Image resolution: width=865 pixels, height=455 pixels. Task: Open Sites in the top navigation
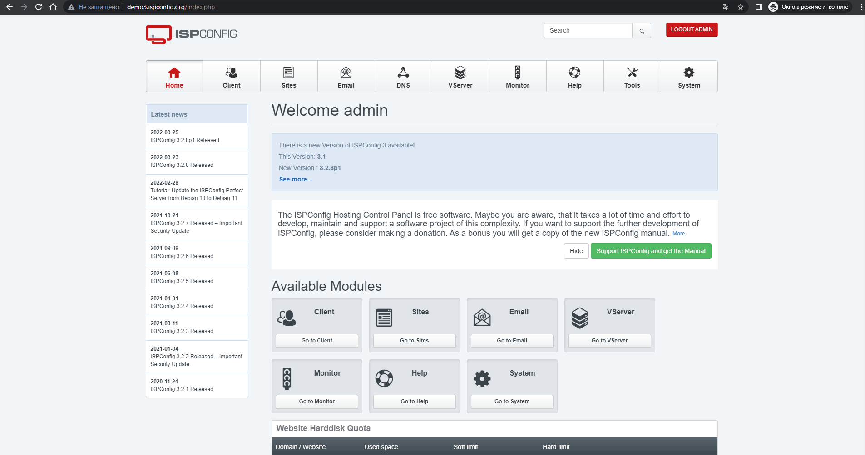pyautogui.click(x=289, y=77)
